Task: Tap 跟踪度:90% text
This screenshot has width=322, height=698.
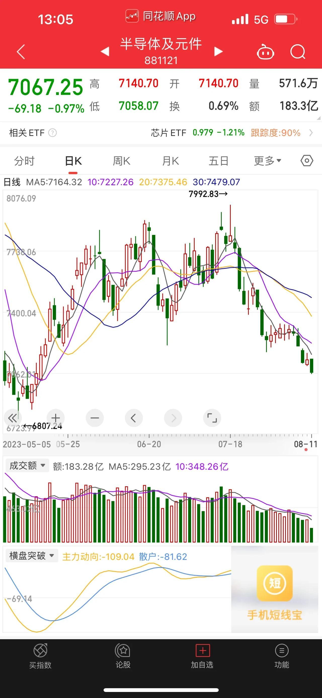Action: [275, 133]
